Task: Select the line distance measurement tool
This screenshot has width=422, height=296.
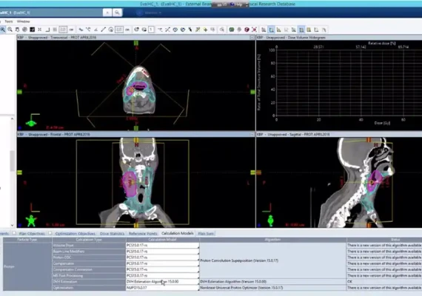Action: coord(104,30)
